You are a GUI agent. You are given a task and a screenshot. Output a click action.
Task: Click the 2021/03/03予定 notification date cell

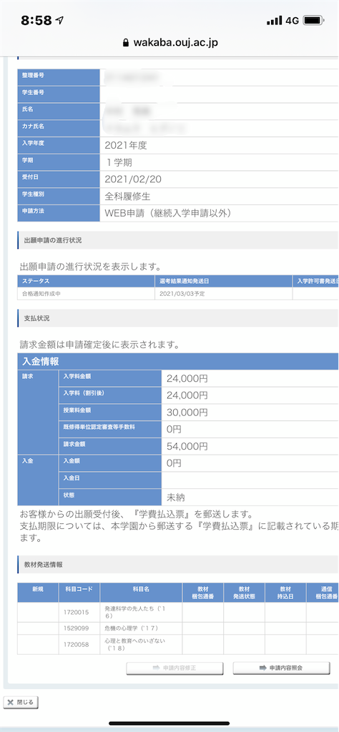[x=223, y=294]
